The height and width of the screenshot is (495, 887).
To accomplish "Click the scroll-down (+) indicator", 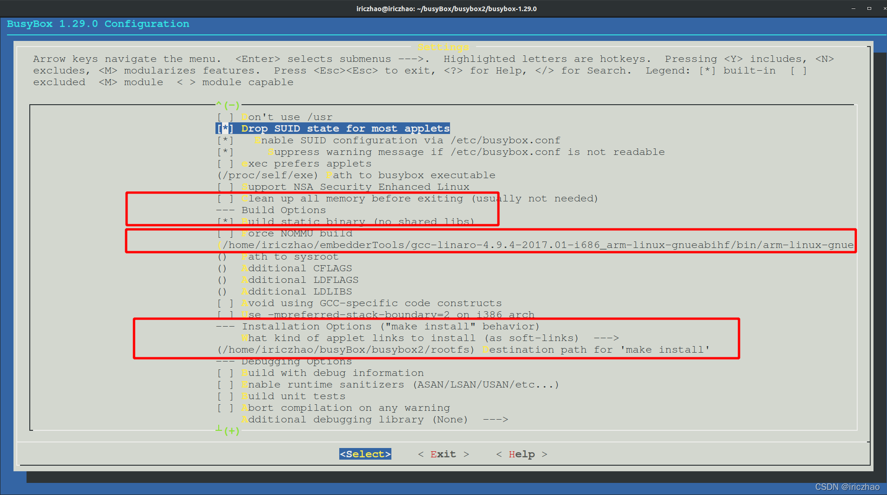I will pyautogui.click(x=228, y=431).
